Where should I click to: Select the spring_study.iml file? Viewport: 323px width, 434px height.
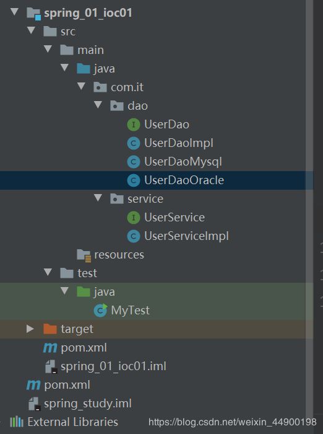[88, 404]
